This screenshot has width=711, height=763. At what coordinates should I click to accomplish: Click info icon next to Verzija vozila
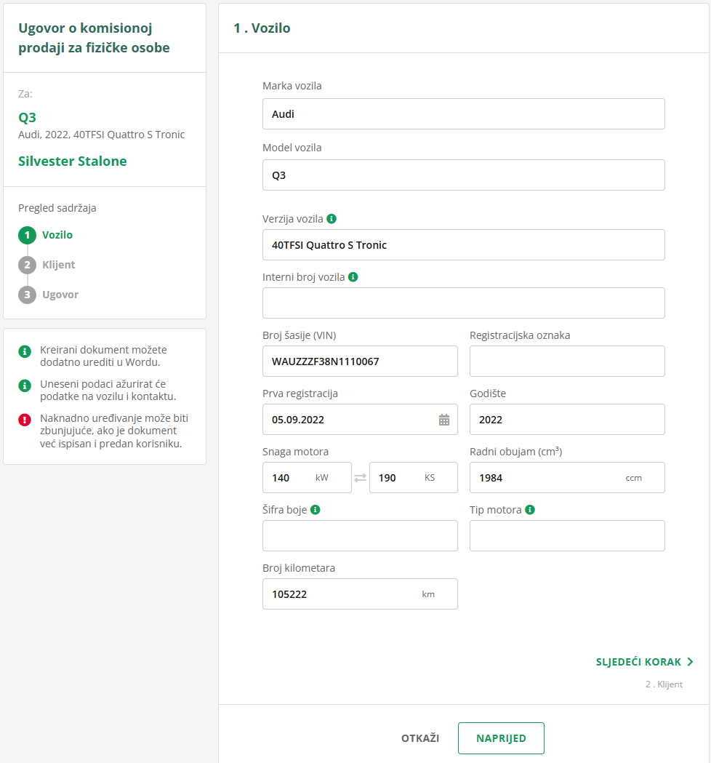click(x=332, y=218)
